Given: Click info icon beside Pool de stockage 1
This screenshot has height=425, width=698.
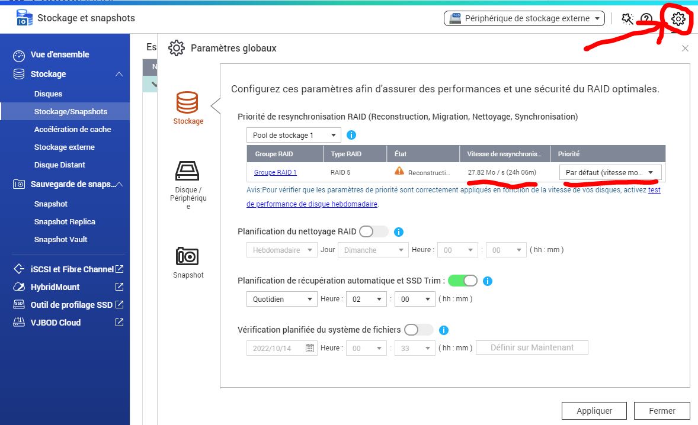Looking at the screenshot, I should (351, 135).
